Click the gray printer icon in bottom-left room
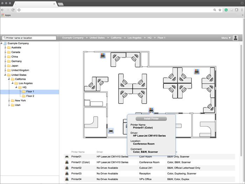The height and width of the screenshot is (184, 245). (111, 131)
